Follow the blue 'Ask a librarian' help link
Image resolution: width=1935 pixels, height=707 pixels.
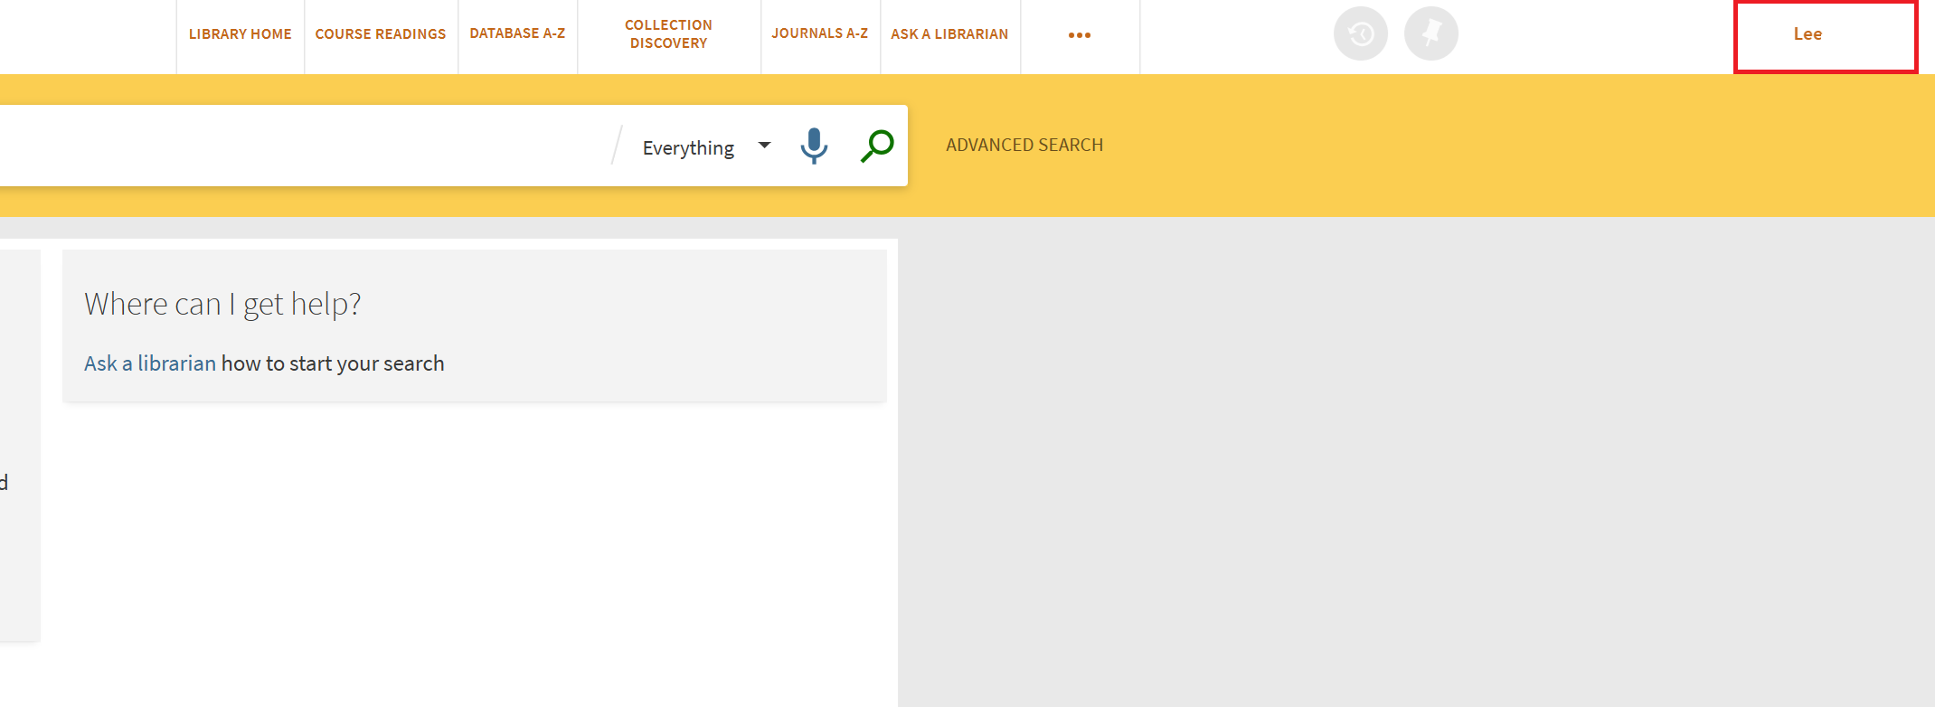pos(150,363)
